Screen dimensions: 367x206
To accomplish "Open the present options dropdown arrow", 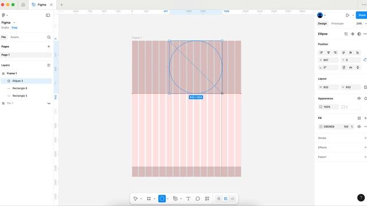I will click(x=353, y=15).
